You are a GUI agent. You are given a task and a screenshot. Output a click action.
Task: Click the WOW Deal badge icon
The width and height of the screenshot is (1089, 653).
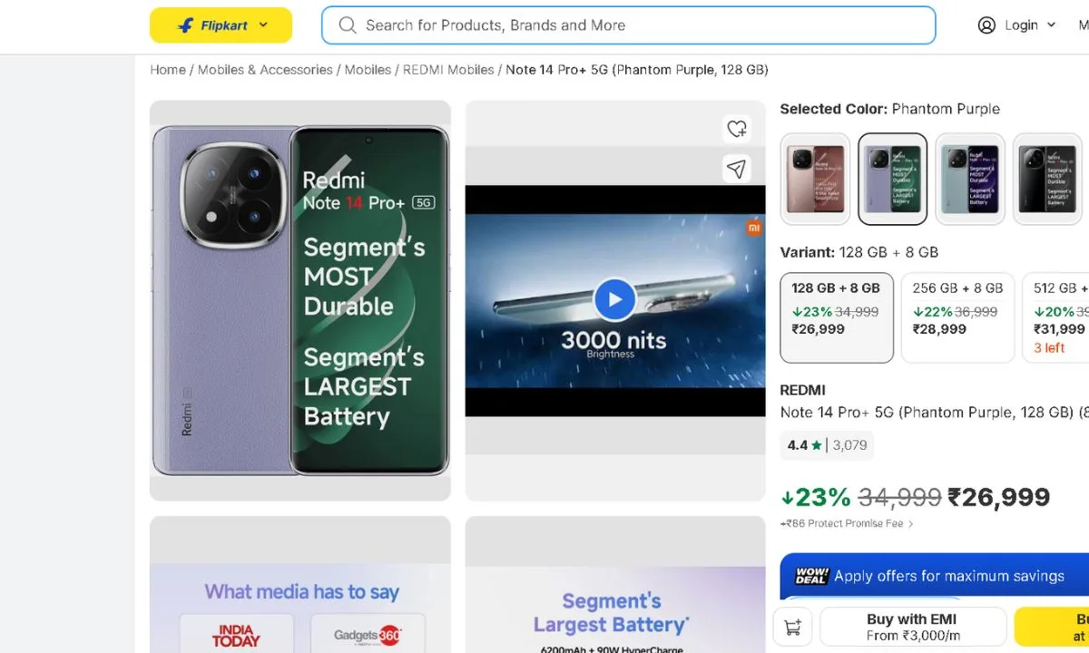tap(812, 576)
